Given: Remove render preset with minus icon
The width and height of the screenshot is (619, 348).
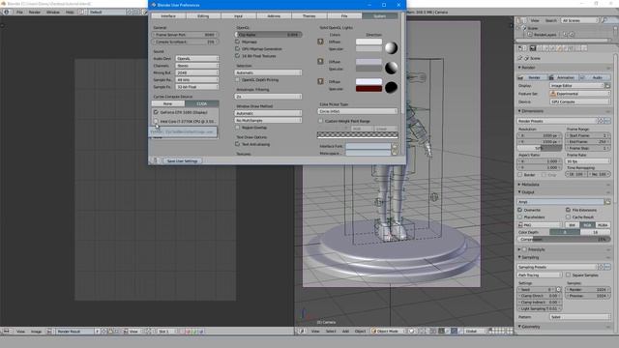Looking at the screenshot, I should coord(606,121).
